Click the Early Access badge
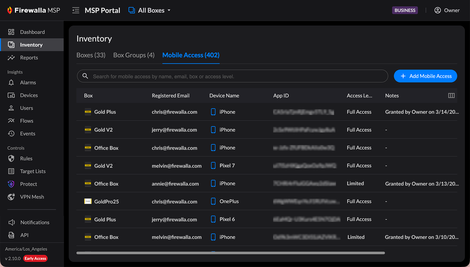This screenshot has width=470, height=267. 35,258
